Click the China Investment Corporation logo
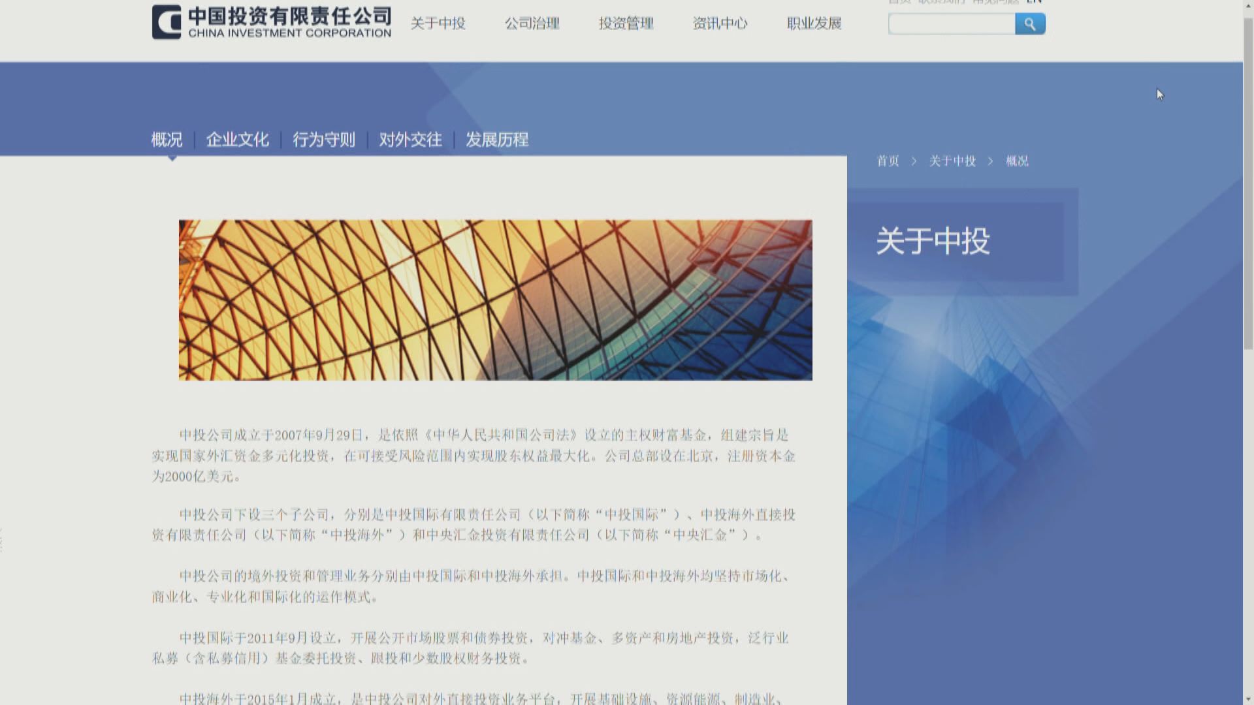The image size is (1254, 705). tap(272, 22)
